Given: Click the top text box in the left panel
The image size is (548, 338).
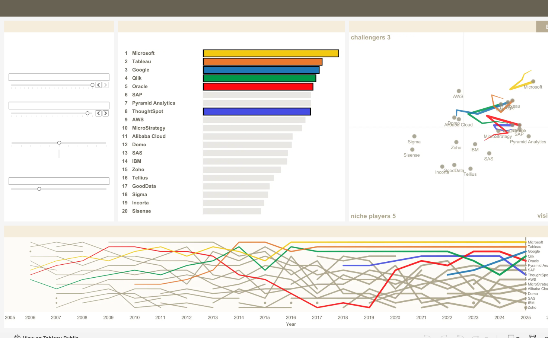Looking at the screenshot, I should (x=59, y=77).
